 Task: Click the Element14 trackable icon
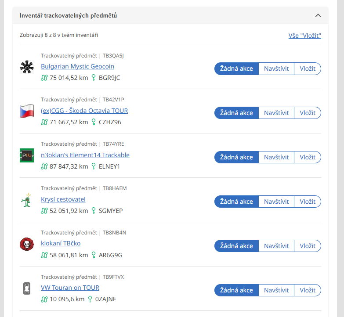click(27, 155)
